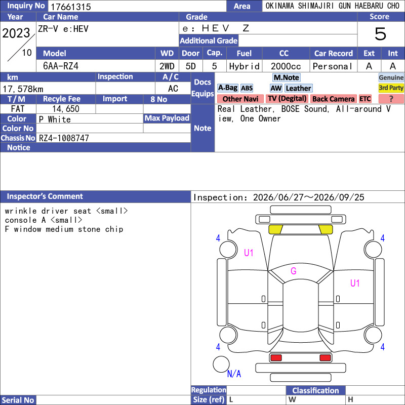Image resolution: width=405 pixels, height=405 pixels.
Task: Click the red right tail light
Action: tap(325, 357)
